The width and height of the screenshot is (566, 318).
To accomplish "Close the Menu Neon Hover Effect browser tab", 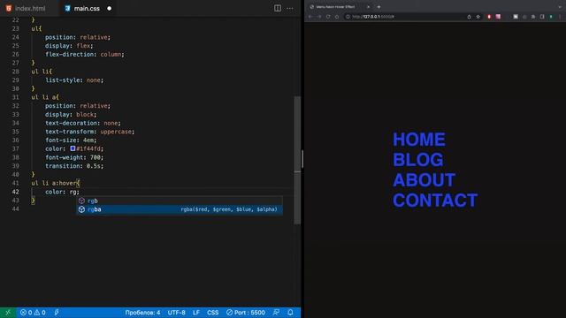I will tap(368, 7).
